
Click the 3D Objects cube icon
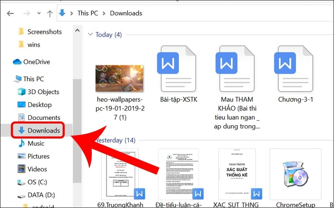[21, 92]
